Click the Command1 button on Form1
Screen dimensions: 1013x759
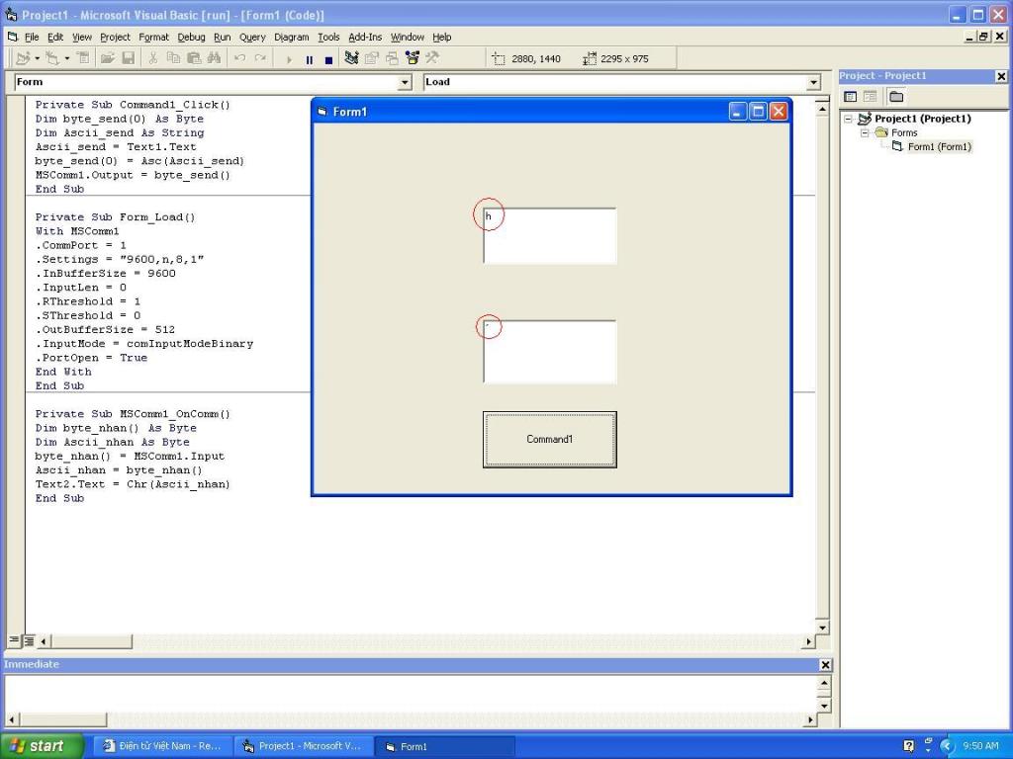(549, 439)
